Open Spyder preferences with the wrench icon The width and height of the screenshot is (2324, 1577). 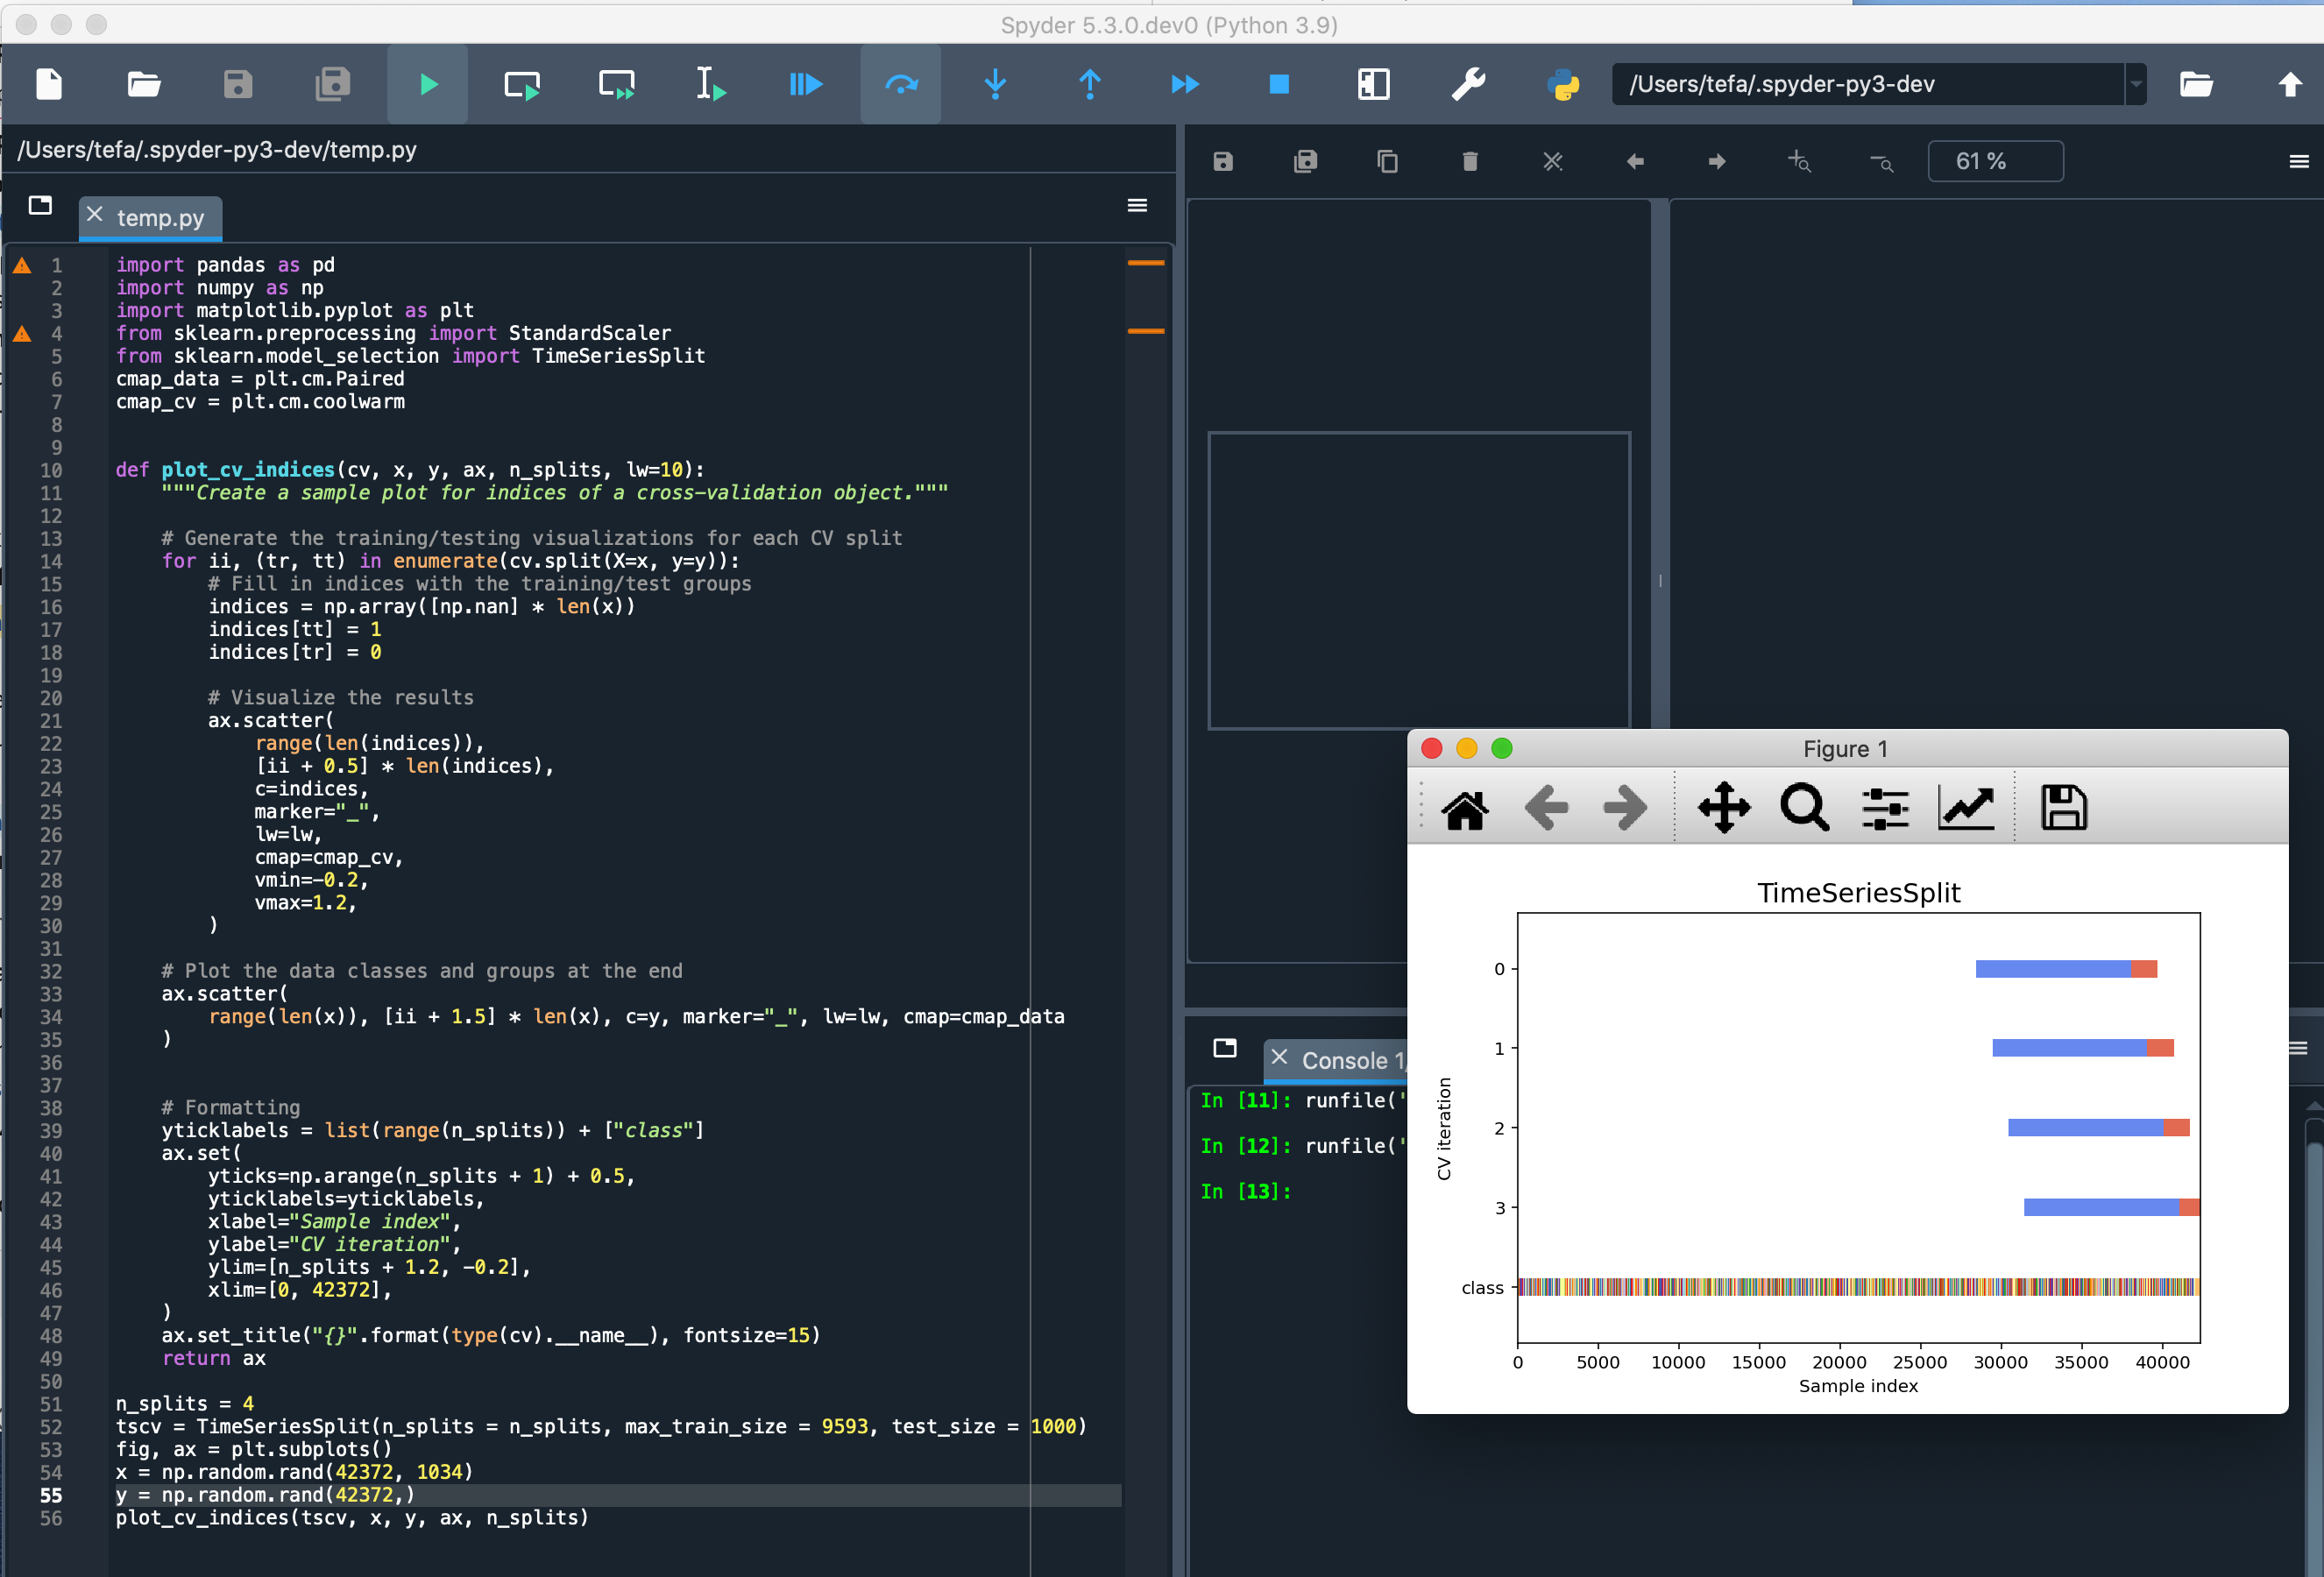coord(1469,84)
